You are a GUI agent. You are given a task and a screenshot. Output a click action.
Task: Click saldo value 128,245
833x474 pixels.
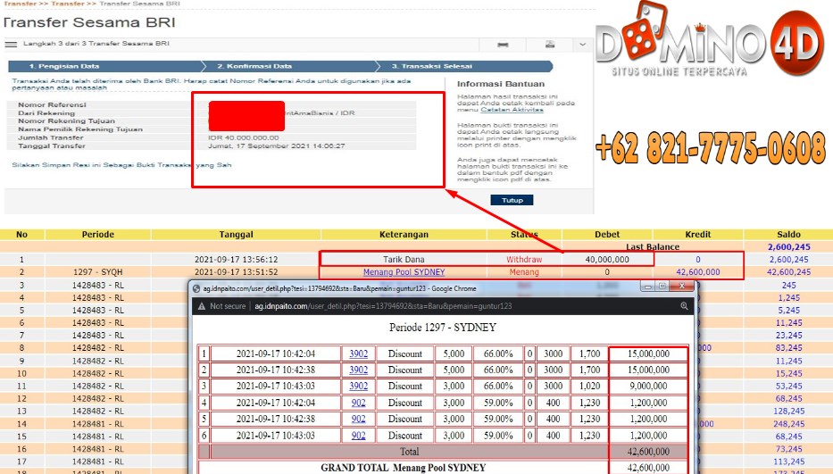(x=789, y=412)
